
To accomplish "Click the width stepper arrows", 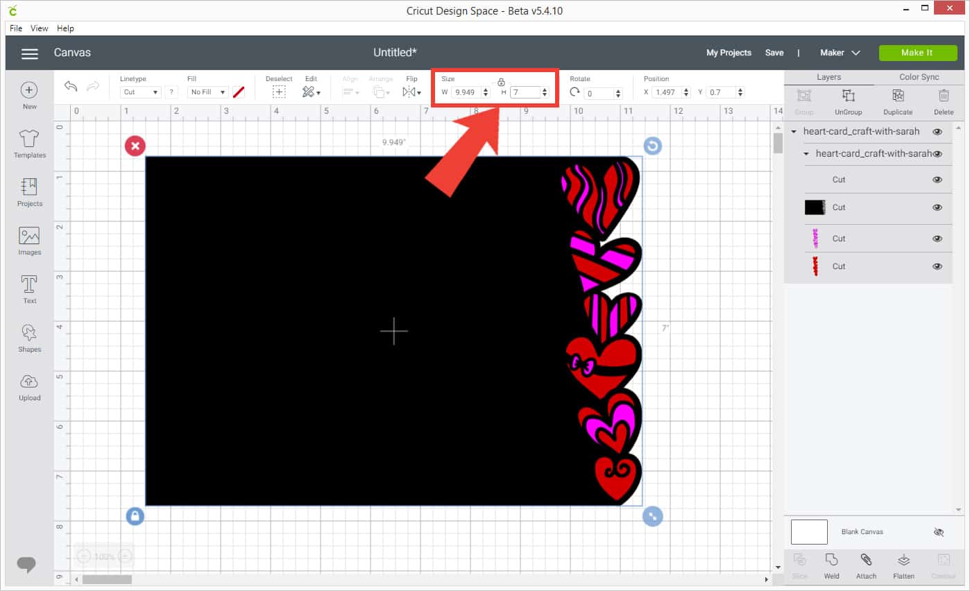I will point(486,92).
